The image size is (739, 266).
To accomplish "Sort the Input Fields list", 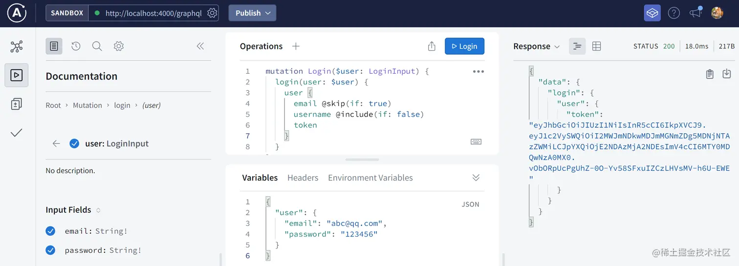I will tap(98, 210).
